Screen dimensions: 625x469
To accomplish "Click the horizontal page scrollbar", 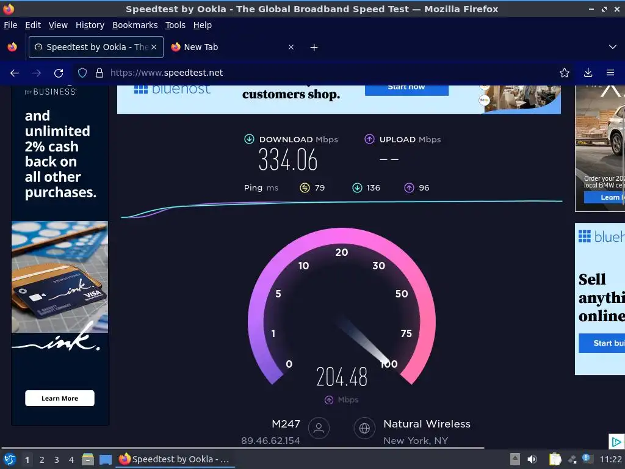I will coord(243,448).
